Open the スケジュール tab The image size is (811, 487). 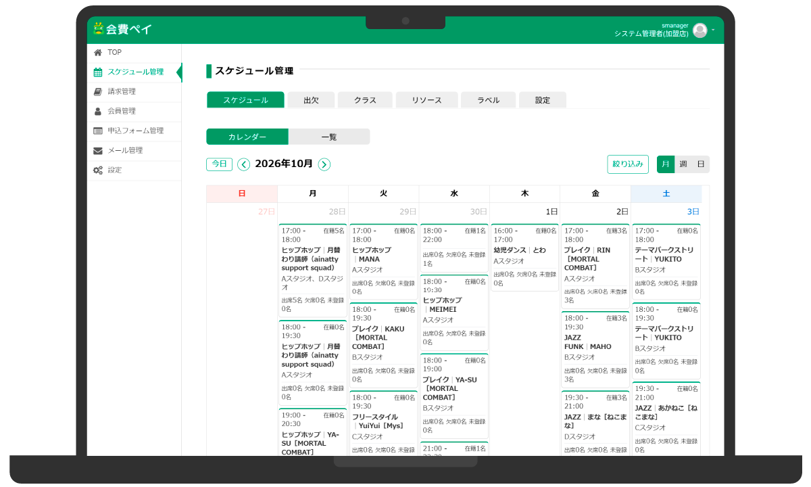click(245, 100)
